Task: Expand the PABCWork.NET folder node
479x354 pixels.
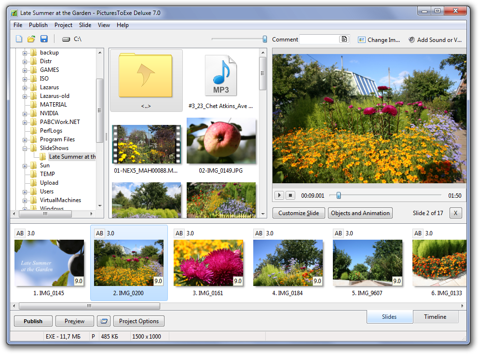Action: pos(25,123)
